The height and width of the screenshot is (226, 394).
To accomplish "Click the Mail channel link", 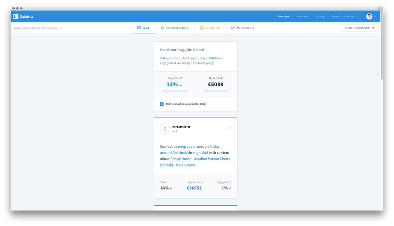I will coord(204,153).
